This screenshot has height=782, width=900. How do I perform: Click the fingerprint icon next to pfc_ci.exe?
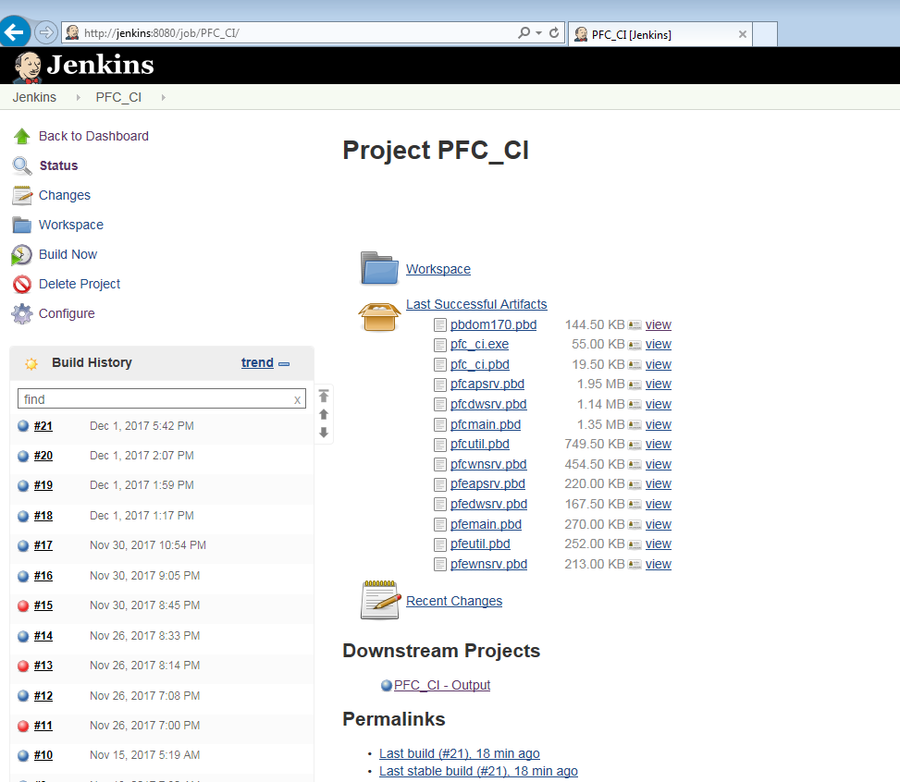tap(635, 345)
